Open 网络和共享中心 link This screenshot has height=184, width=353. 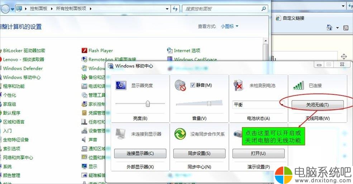pyautogui.click(x=18, y=157)
